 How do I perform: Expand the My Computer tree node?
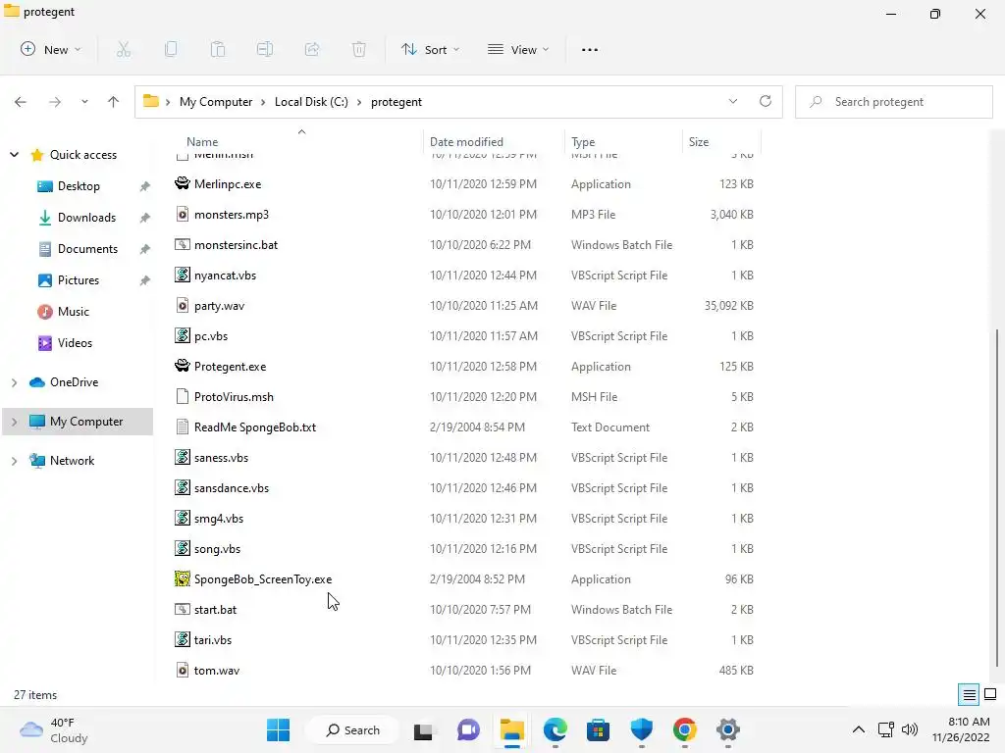[14, 422]
